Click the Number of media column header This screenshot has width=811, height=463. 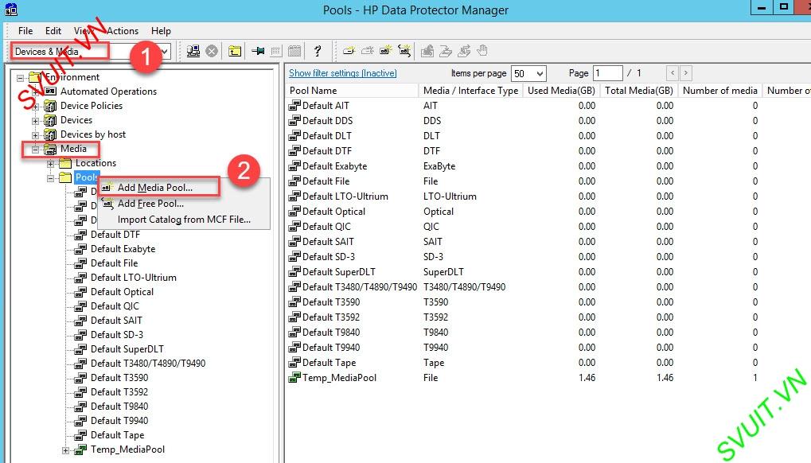[x=720, y=91]
